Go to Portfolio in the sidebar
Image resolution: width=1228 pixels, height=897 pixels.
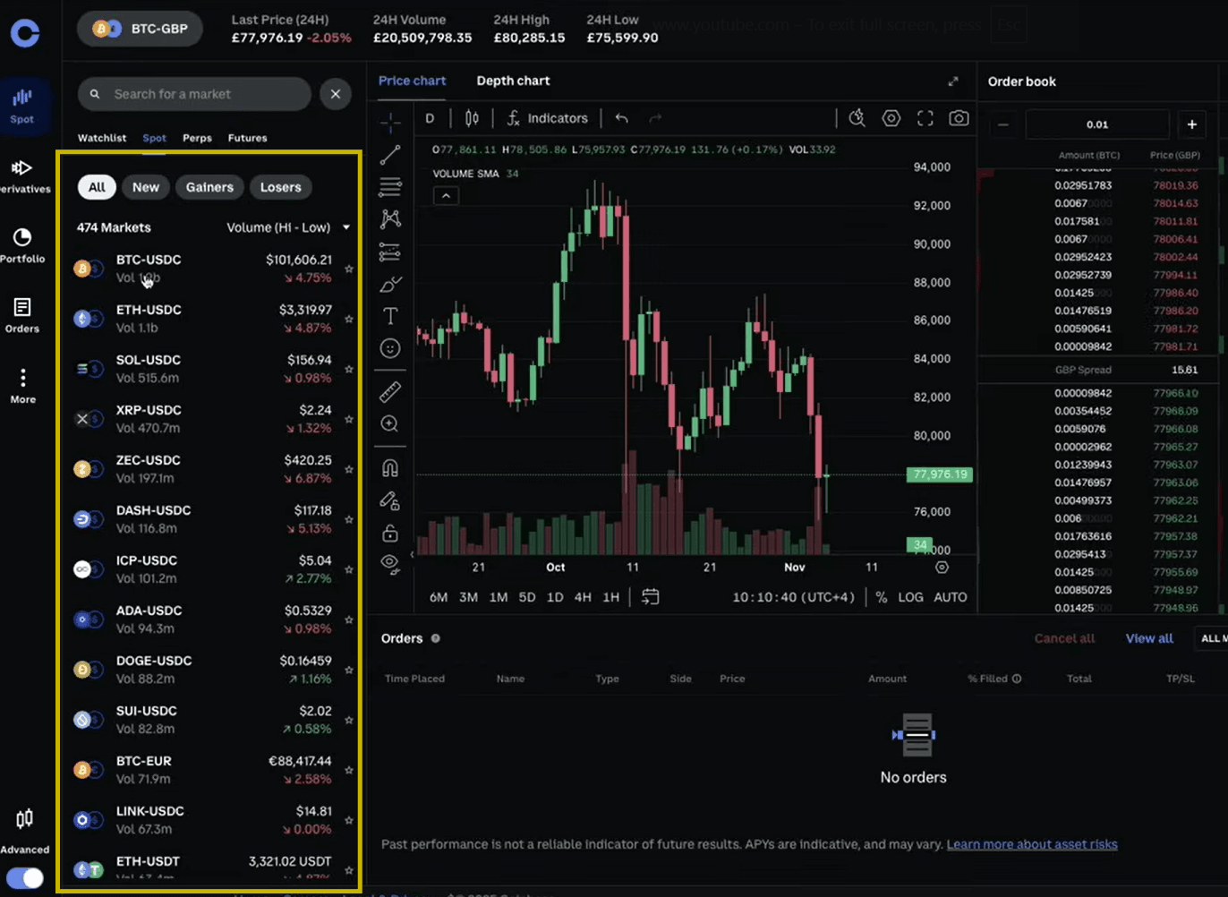(x=22, y=246)
